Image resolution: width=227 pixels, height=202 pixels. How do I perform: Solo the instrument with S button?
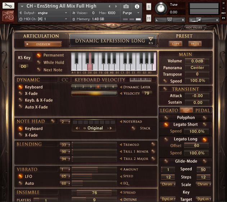[x=149, y=7]
